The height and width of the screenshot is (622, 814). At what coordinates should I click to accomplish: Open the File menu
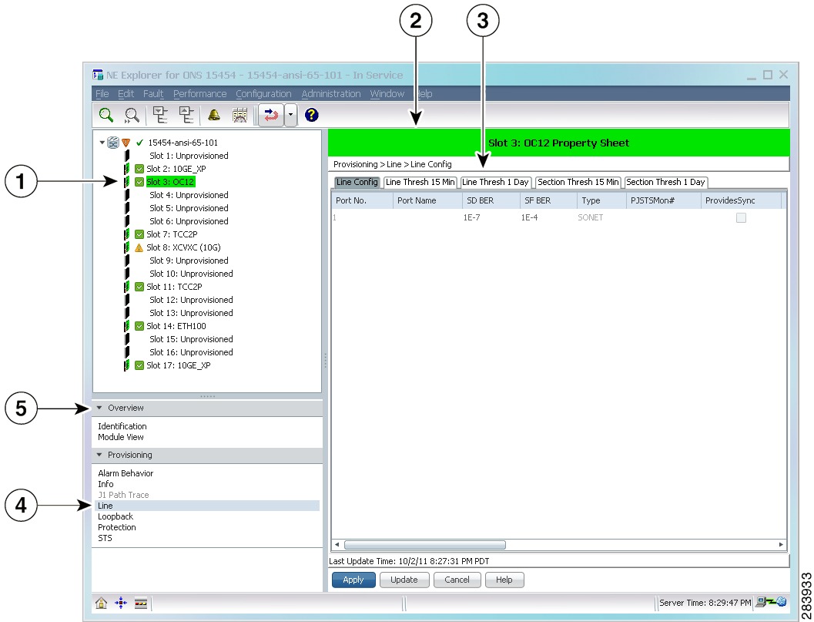point(102,93)
